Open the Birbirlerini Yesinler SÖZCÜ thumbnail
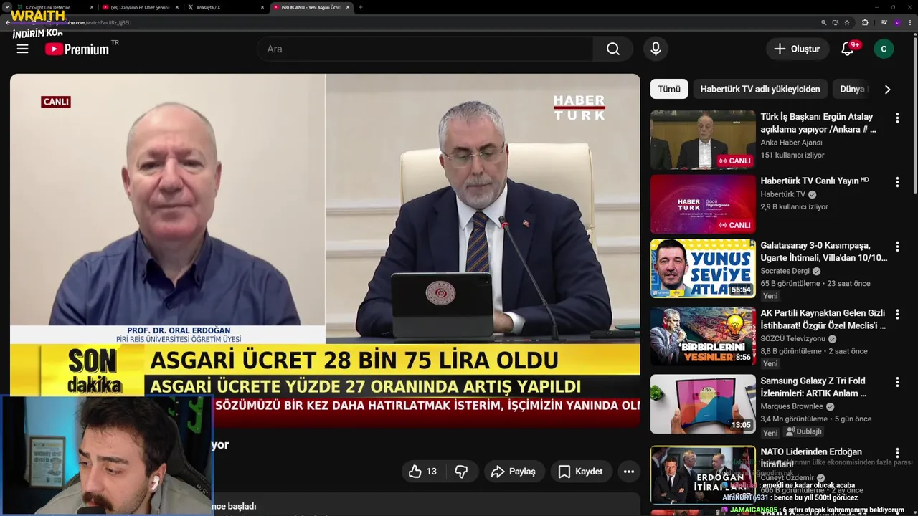Image resolution: width=918 pixels, height=516 pixels. coord(703,336)
